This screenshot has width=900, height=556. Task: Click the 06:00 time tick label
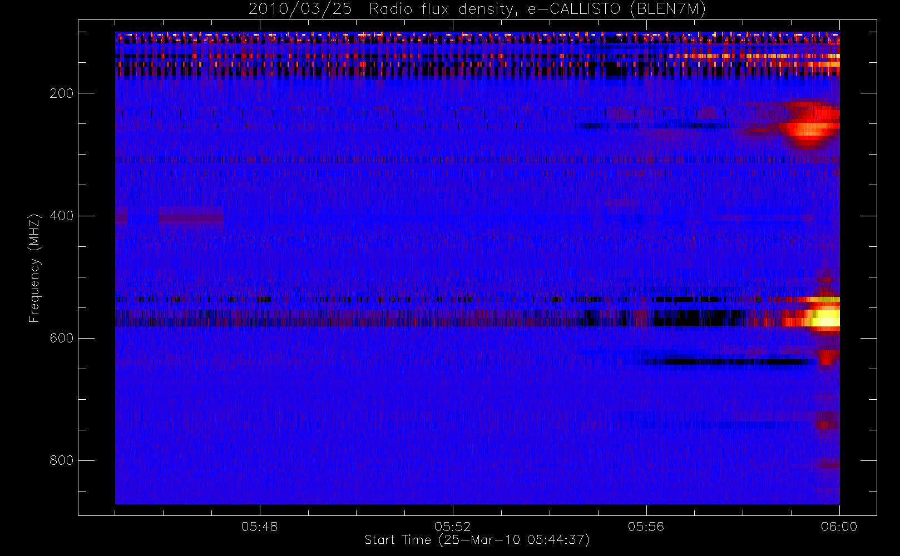point(839,527)
